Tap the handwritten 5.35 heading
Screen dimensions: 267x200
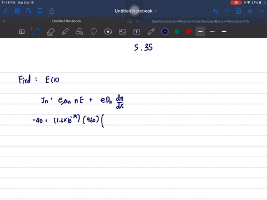(144, 47)
